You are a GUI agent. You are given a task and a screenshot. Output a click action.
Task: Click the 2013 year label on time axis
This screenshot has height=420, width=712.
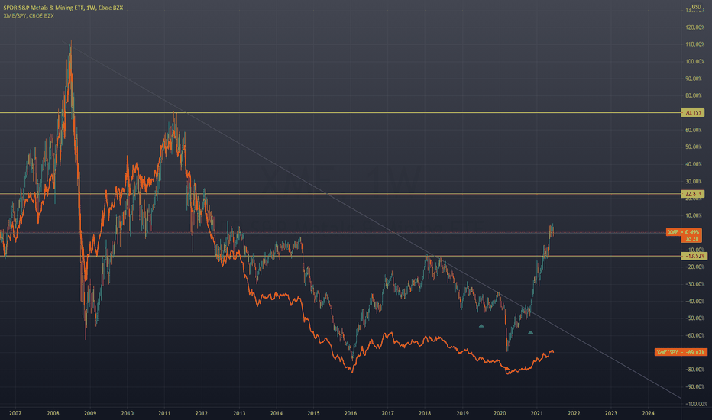coord(239,413)
